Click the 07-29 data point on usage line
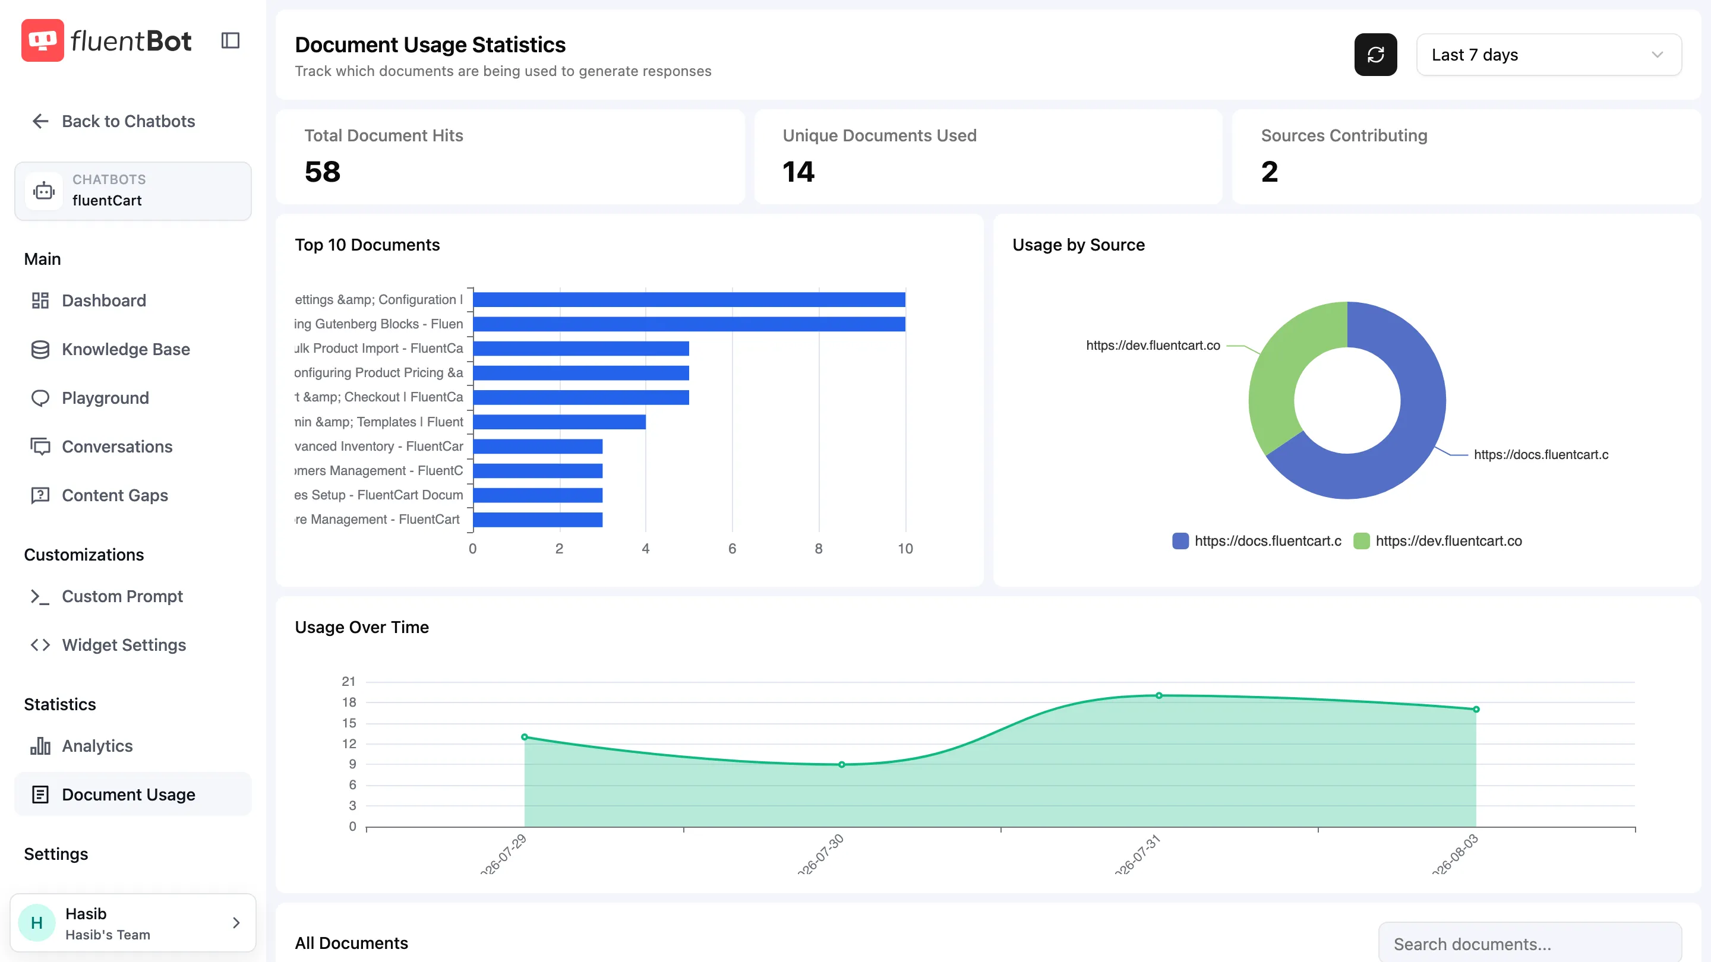Image resolution: width=1711 pixels, height=962 pixels. pyautogui.click(x=524, y=736)
